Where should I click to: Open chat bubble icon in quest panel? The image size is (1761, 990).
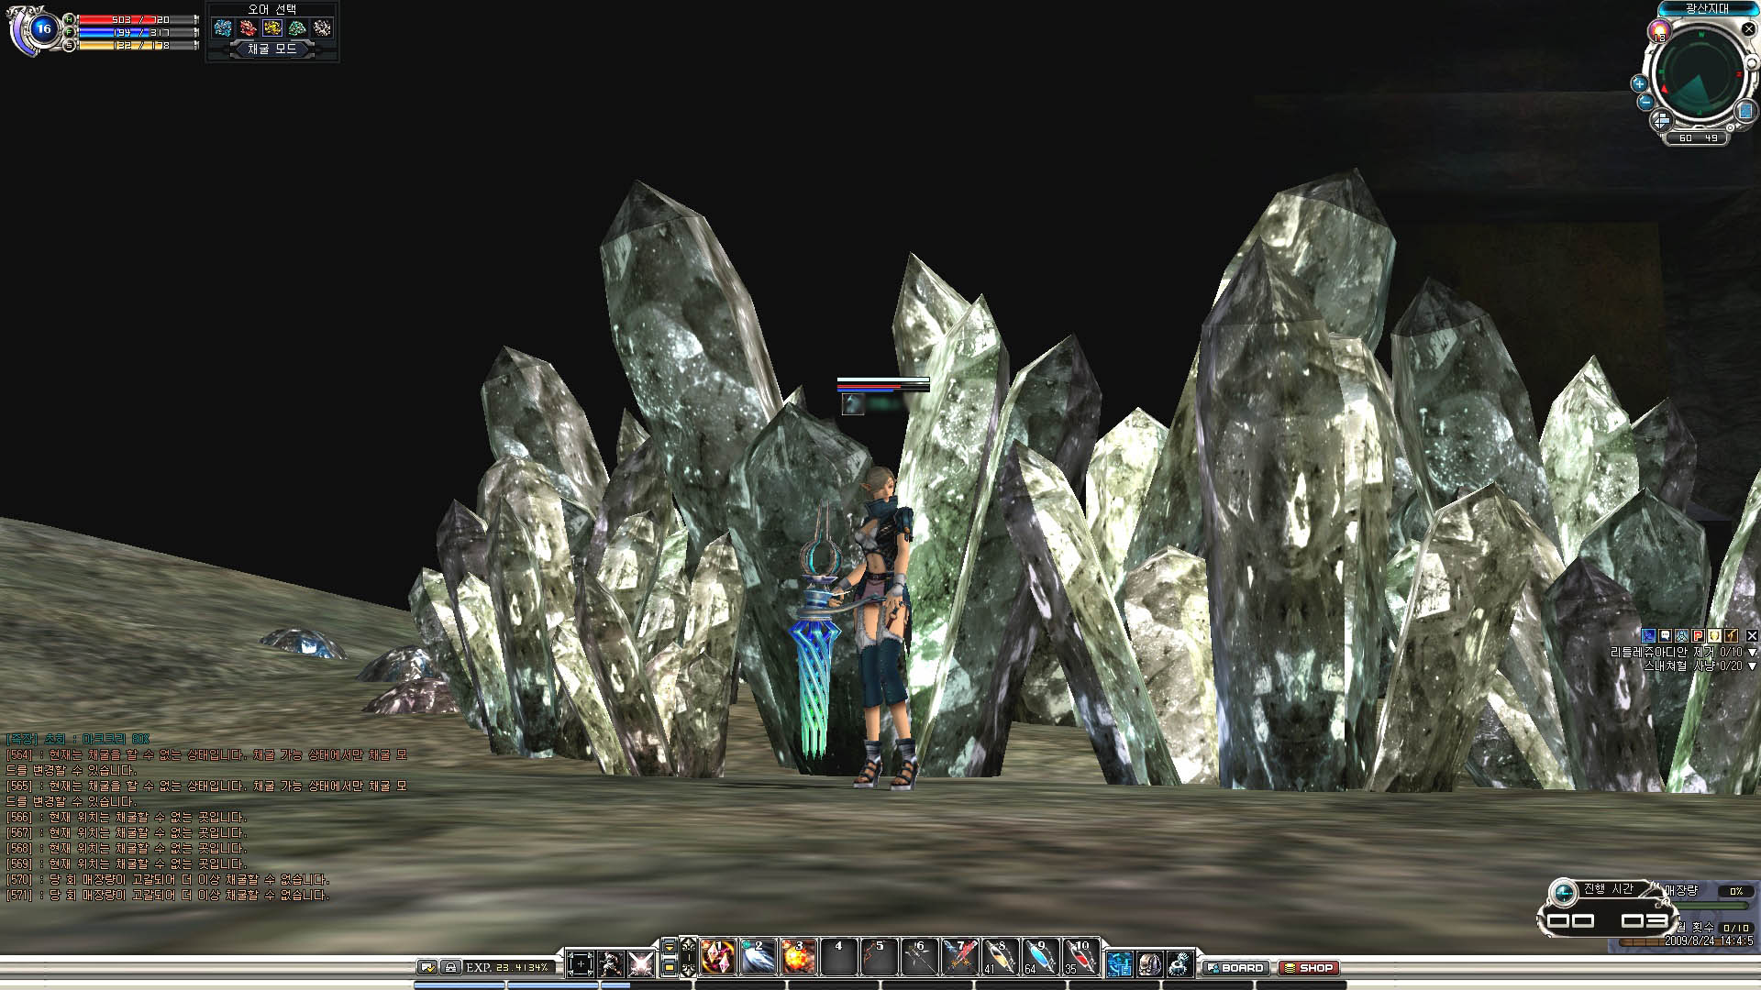tap(1665, 636)
